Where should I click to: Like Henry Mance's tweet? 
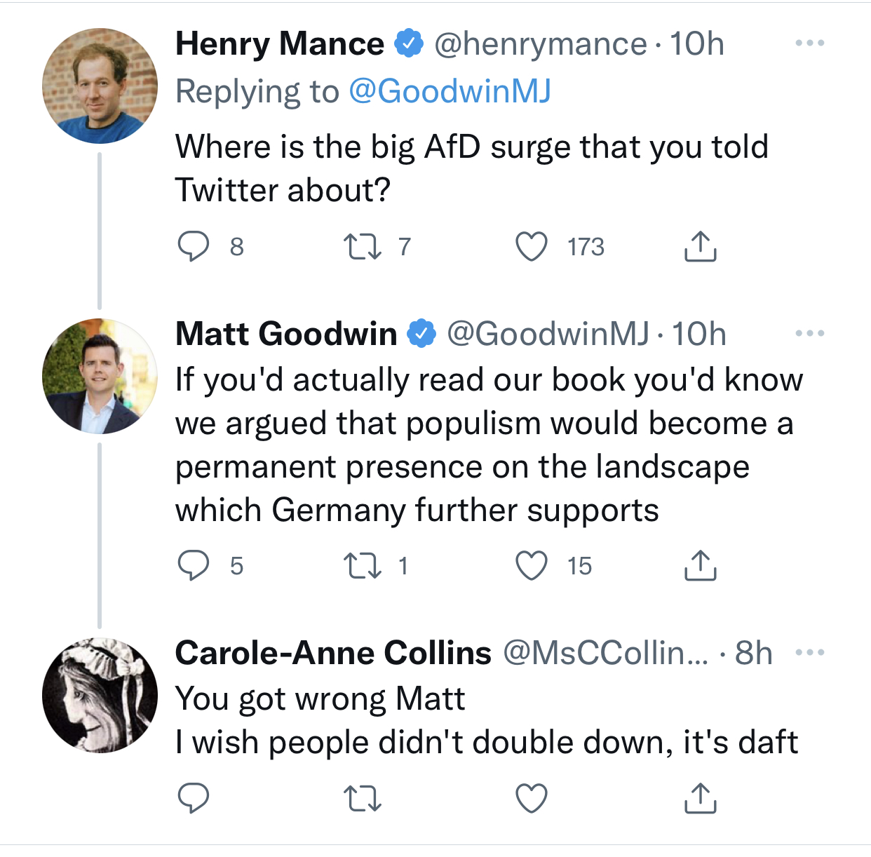pos(531,247)
